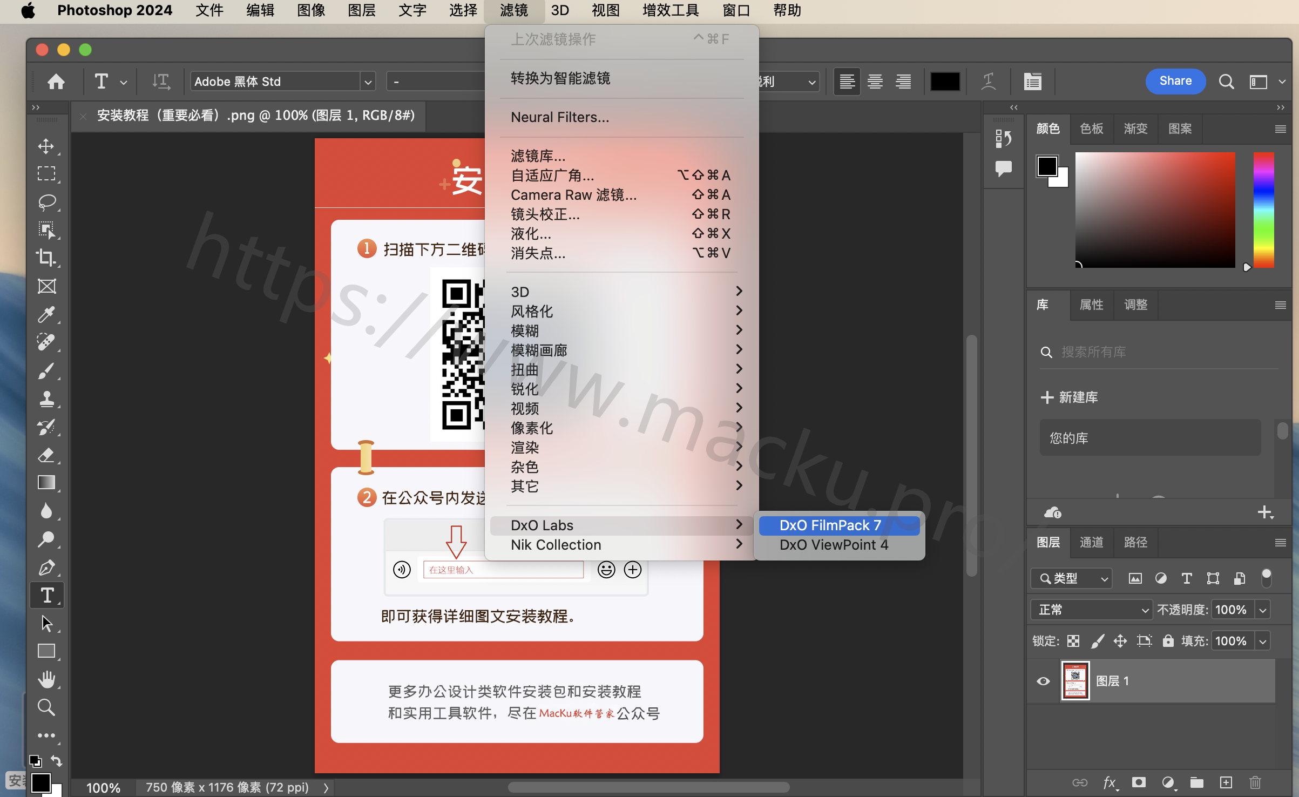The width and height of the screenshot is (1299, 797).
Task: Open the workspace switcher dropdown arrow
Action: coord(1282,82)
